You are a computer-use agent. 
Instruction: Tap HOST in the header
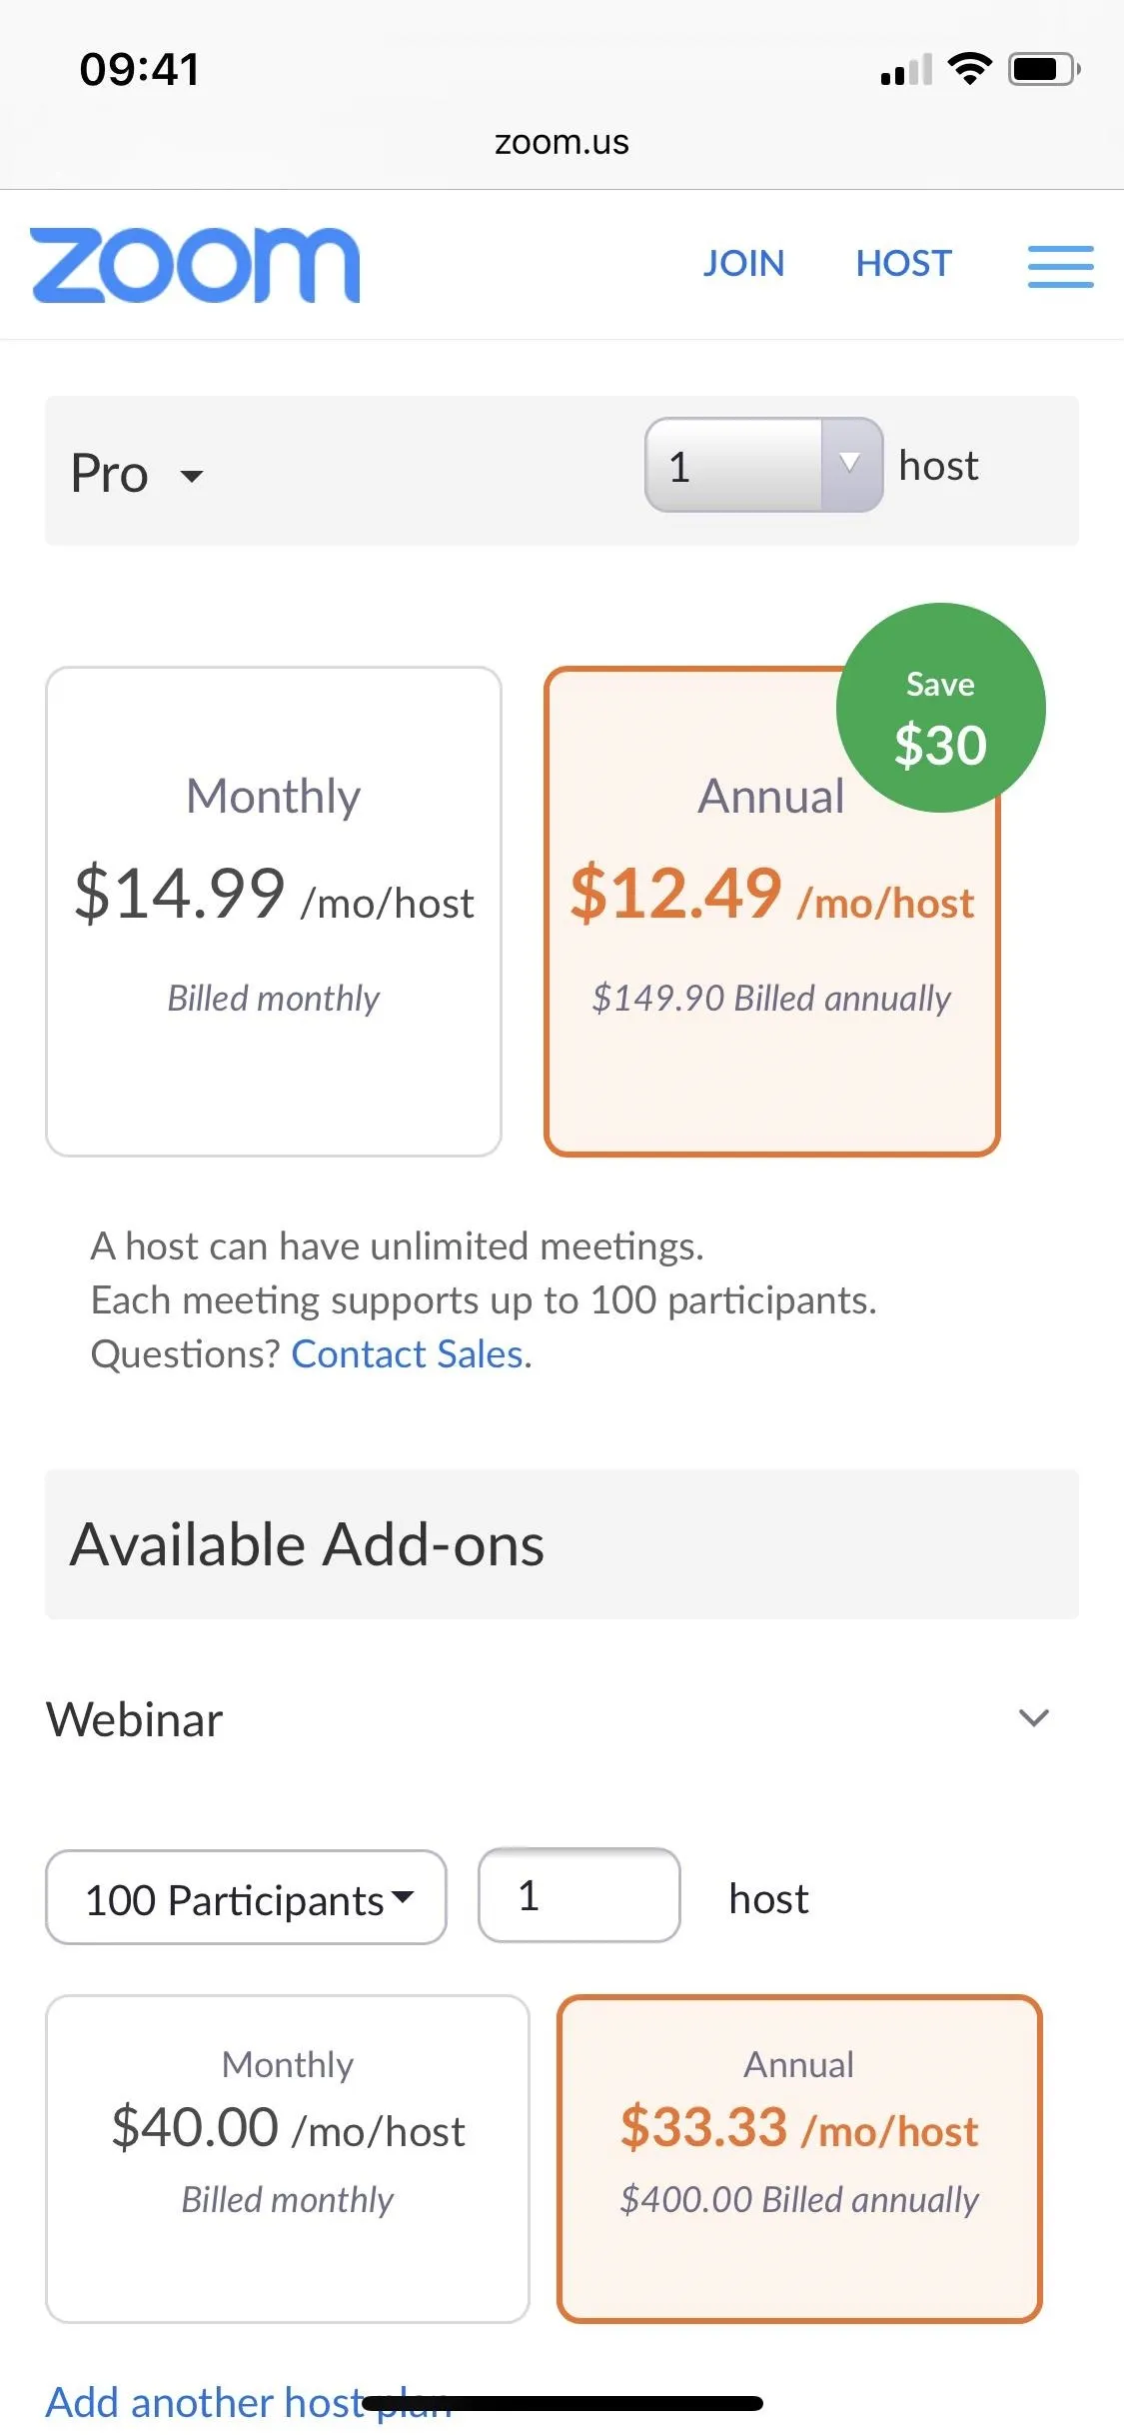tap(904, 264)
